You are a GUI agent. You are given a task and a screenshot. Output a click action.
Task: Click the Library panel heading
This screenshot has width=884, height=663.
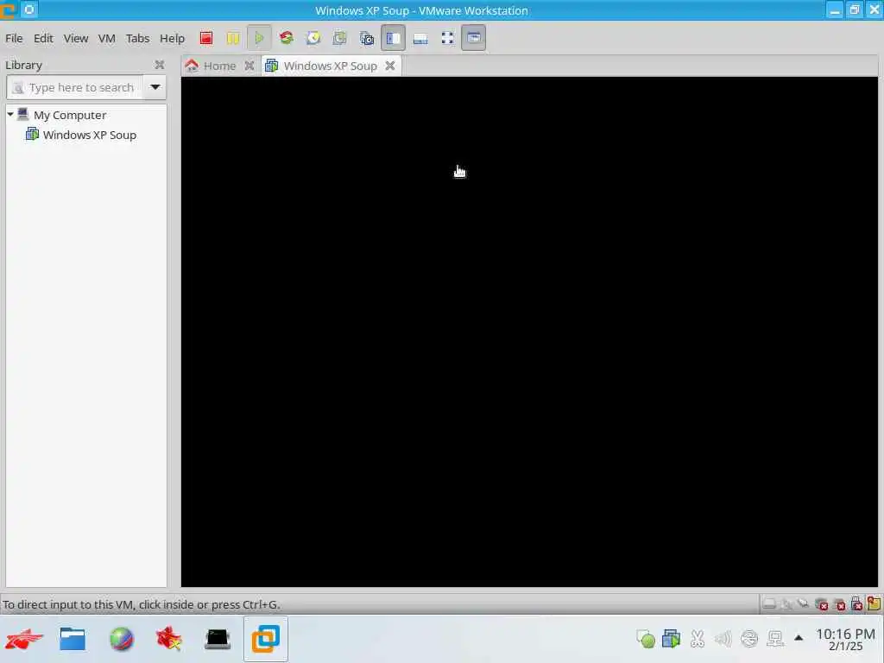pyautogui.click(x=23, y=65)
